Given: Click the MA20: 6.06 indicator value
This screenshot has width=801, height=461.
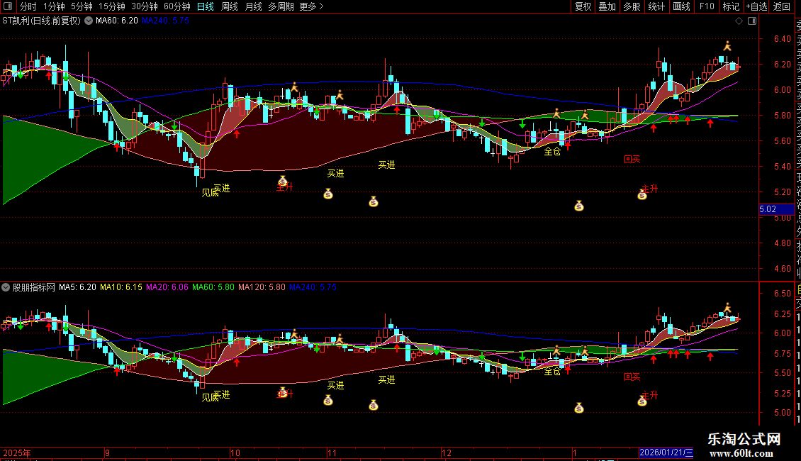Looking at the screenshot, I should click(x=167, y=287).
